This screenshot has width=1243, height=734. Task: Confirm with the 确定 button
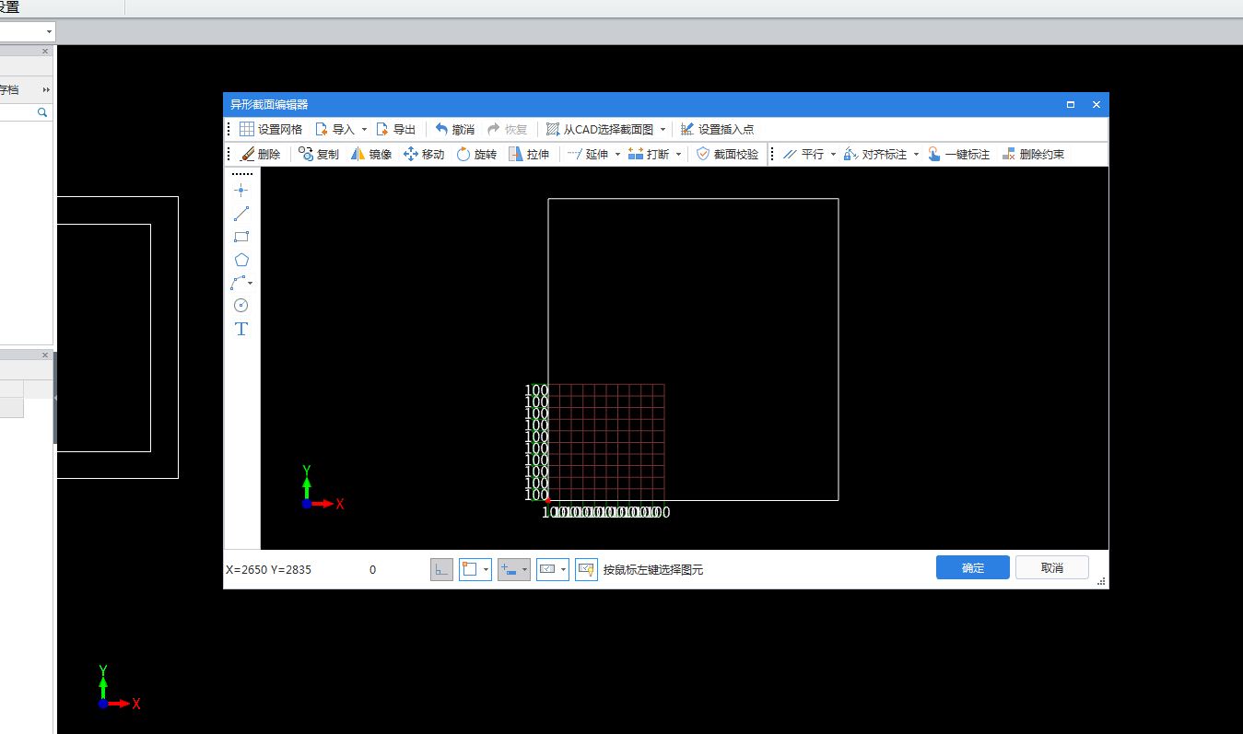[x=973, y=567]
